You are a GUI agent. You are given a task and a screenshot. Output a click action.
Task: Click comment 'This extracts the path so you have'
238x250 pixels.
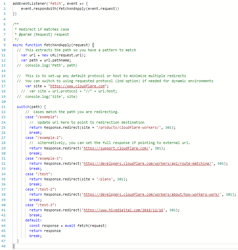61,50
